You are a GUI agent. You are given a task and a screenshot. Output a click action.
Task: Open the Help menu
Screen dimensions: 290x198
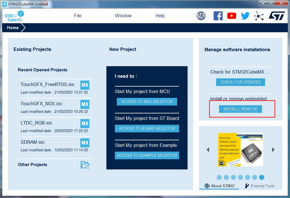pos(160,16)
